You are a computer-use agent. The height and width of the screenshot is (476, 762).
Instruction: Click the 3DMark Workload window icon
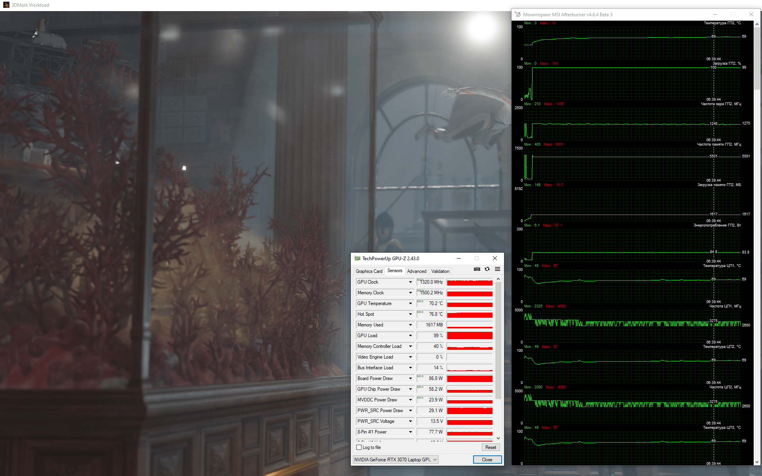click(6, 5)
